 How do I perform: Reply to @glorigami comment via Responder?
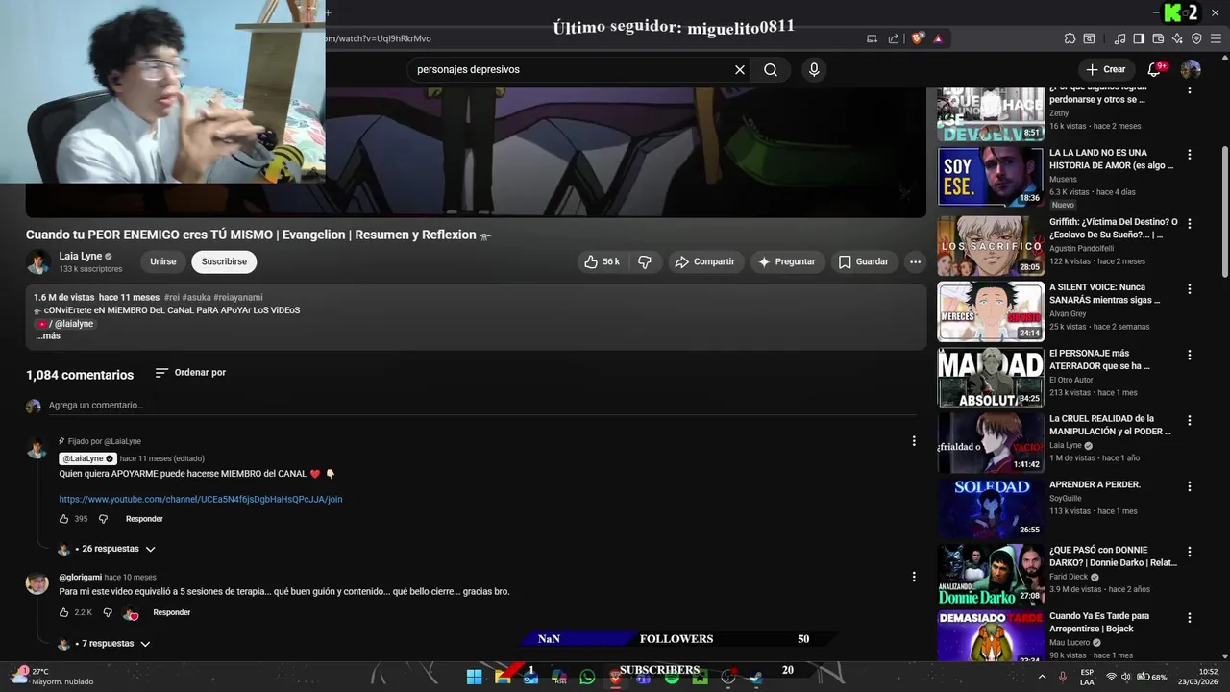click(x=172, y=612)
